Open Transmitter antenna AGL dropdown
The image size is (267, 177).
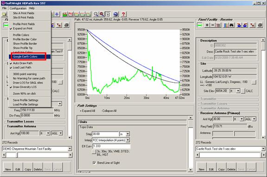61,133
